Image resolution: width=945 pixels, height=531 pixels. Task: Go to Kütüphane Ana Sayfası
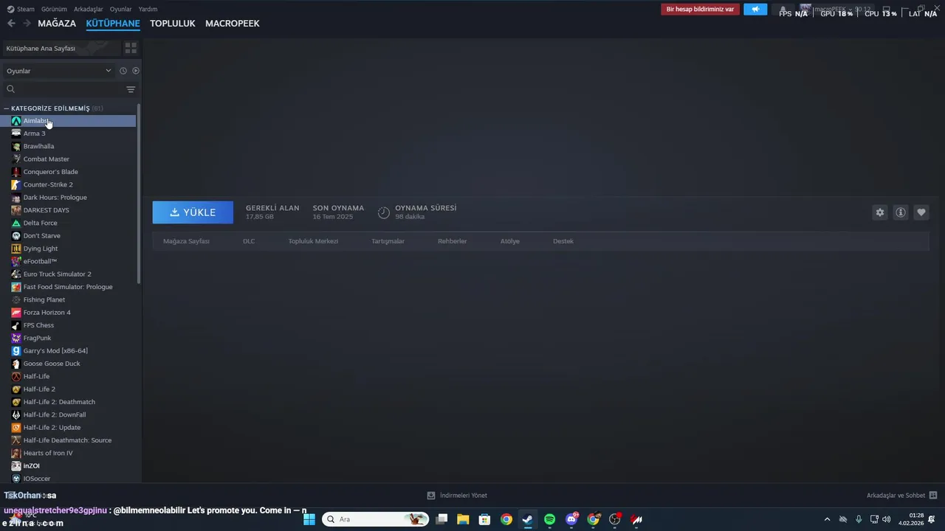point(61,48)
